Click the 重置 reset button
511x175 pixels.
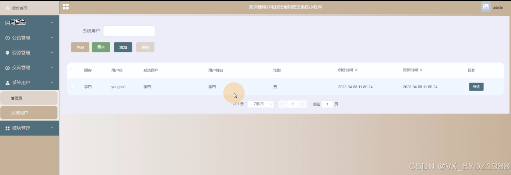coord(101,47)
